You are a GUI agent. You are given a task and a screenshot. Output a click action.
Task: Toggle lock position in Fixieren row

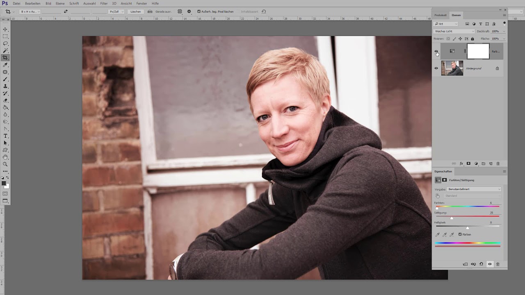(x=460, y=39)
